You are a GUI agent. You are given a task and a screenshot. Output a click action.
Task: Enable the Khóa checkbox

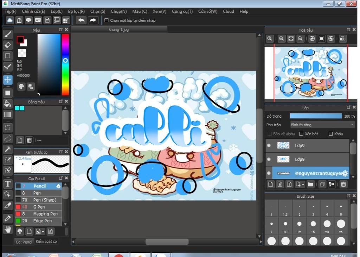pyautogui.click(x=330, y=134)
